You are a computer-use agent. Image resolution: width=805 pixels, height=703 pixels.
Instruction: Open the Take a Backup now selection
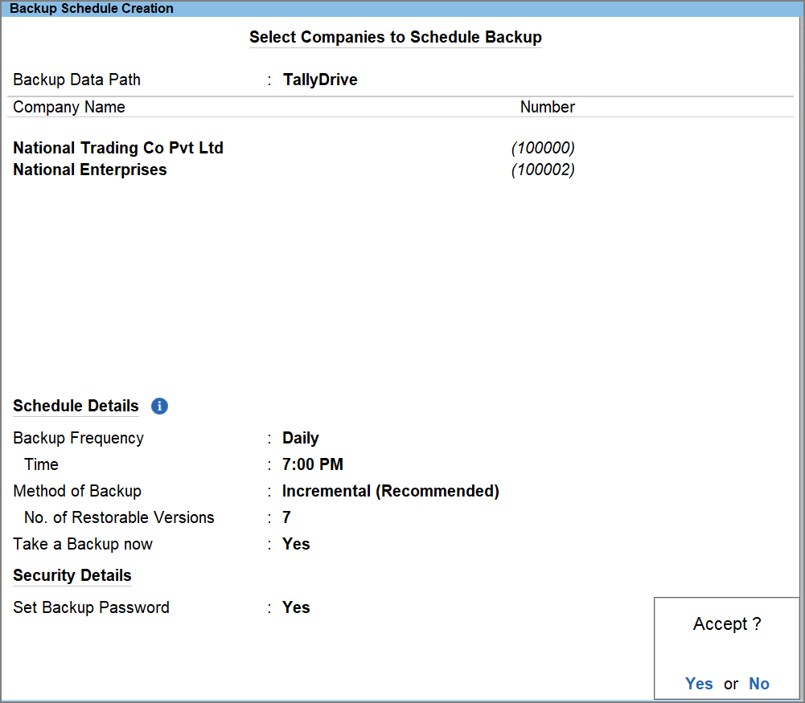pos(296,544)
